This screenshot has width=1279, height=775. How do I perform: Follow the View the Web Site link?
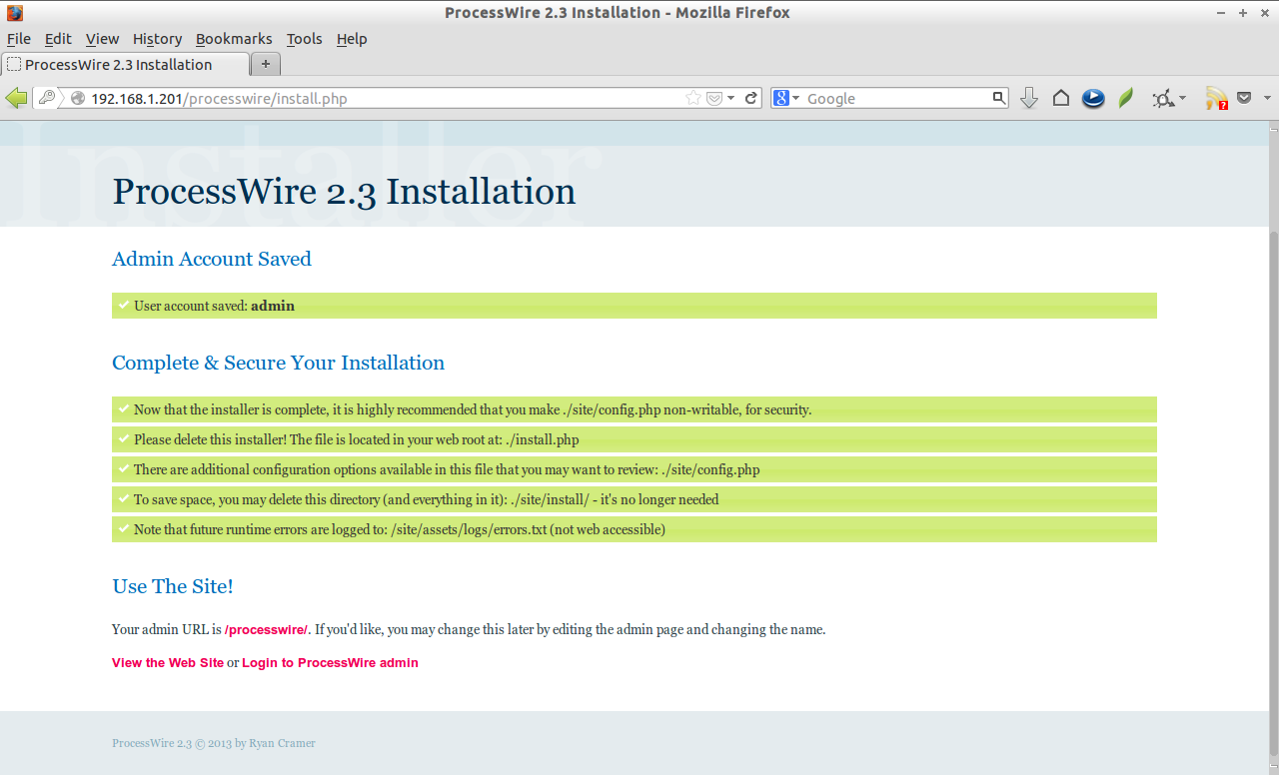point(168,662)
